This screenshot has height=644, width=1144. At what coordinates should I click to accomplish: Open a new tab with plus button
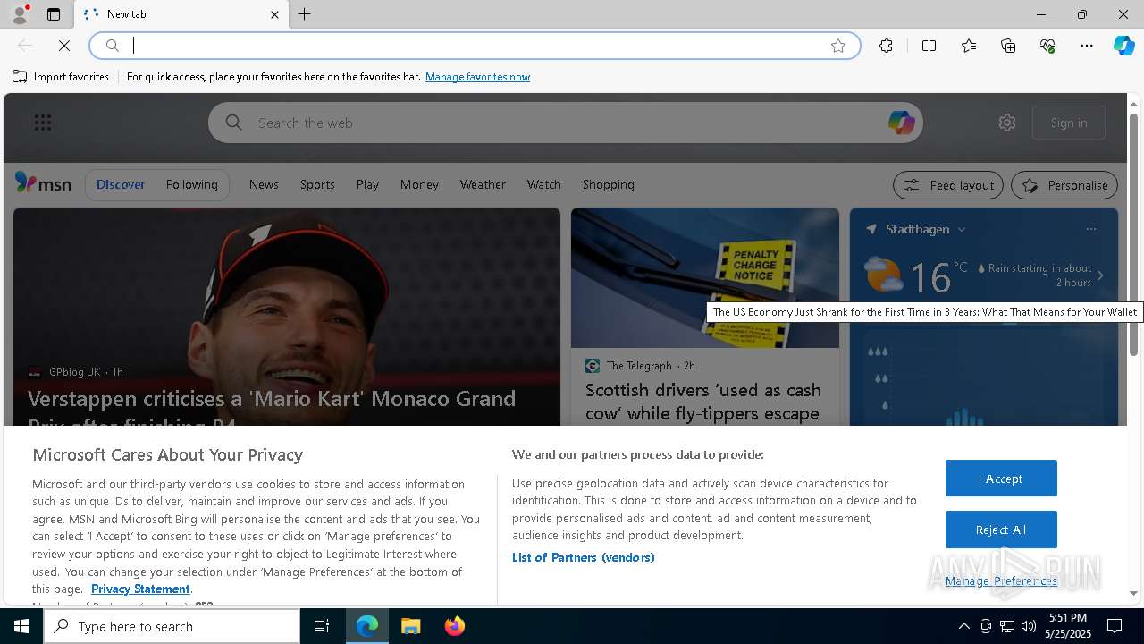click(x=305, y=14)
